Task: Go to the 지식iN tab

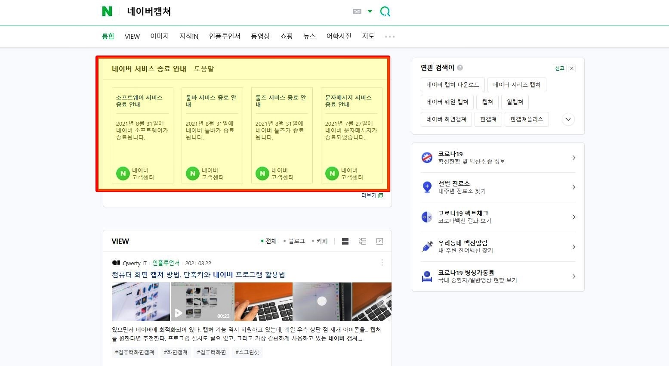Action: tap(189, 36)
